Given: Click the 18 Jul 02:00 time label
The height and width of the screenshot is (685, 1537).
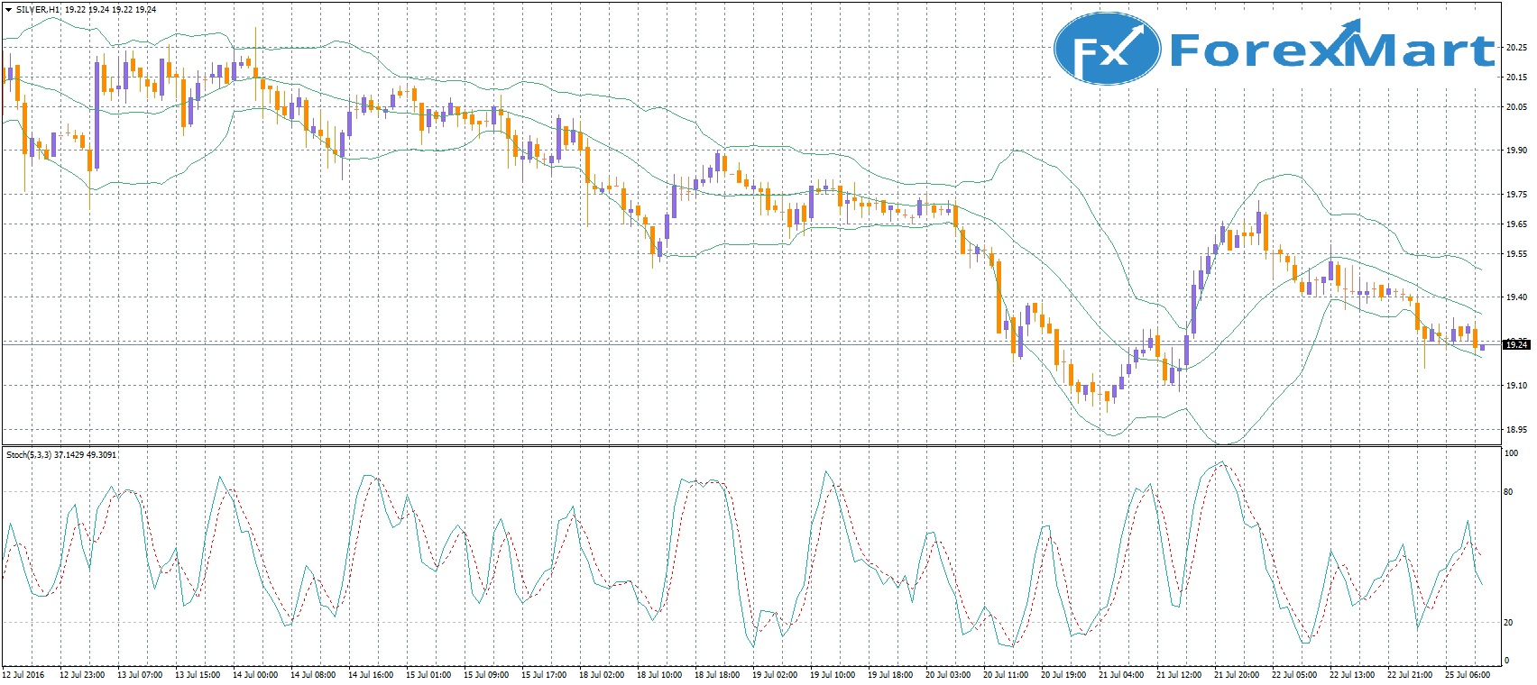Looking at the screenshot, I should (602, 674).
